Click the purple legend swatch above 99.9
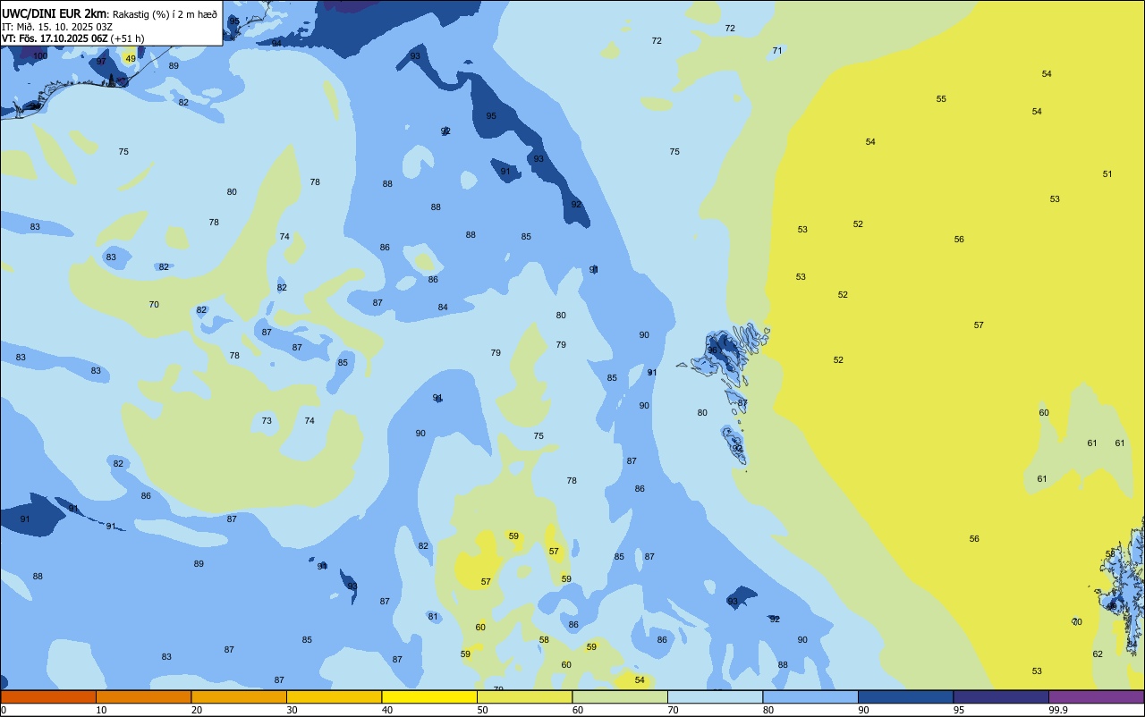Viewport: 1145px width, 717px height. tap(1096, 696)
